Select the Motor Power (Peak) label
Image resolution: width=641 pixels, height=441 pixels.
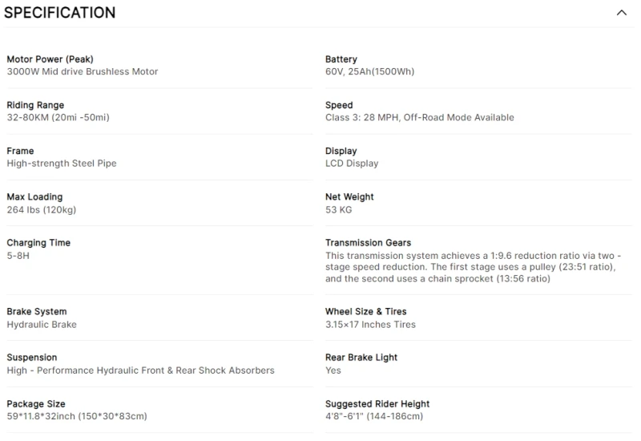(x=50, y=59)
